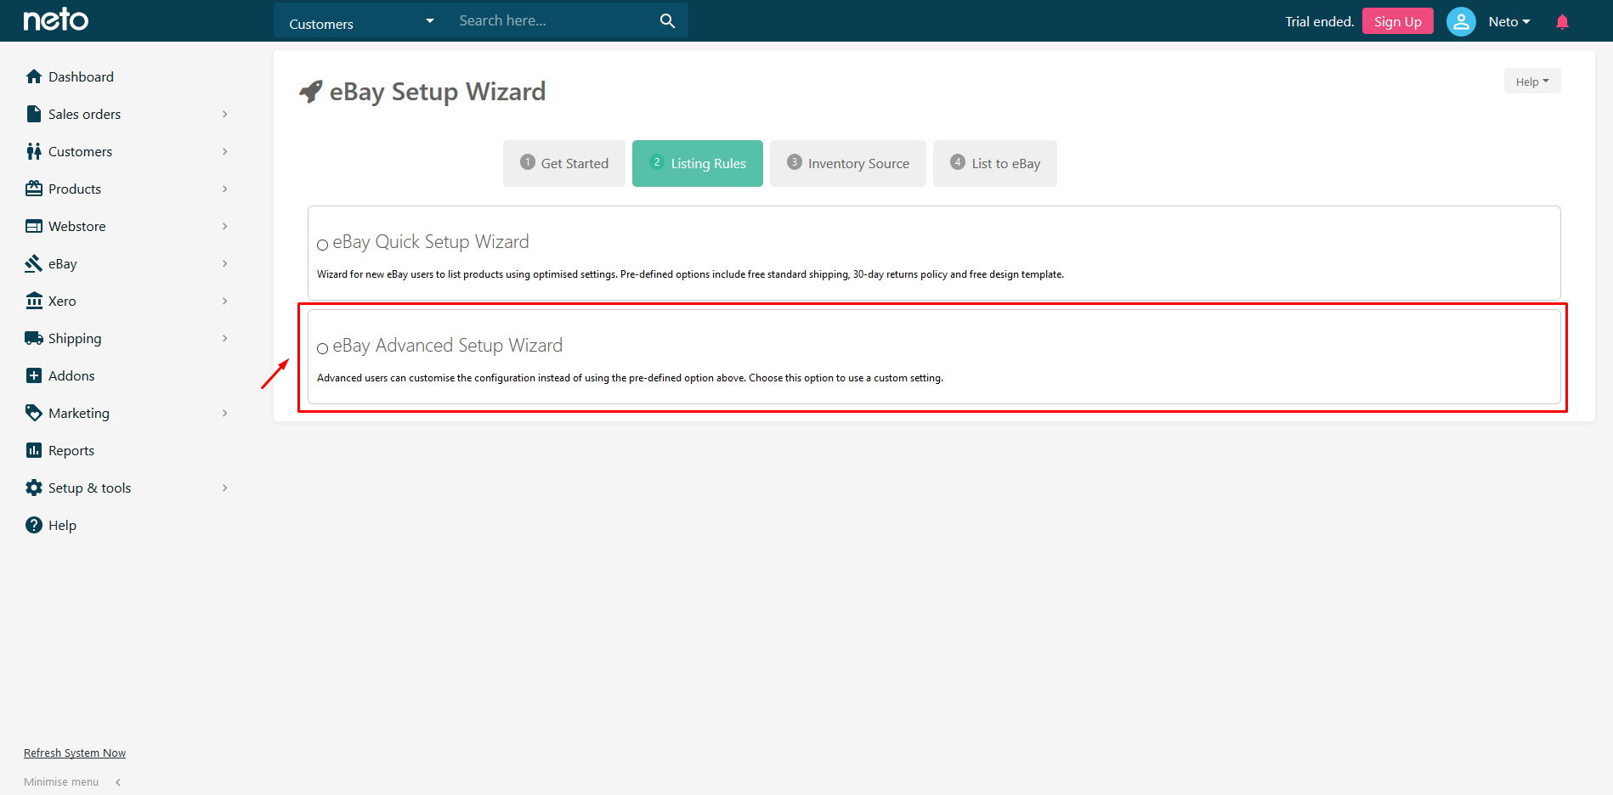The height and width of the screenshot is (795, 1613).
Task: Expand Sales orders submenu chevron
Action: click(x=225, y=114)
